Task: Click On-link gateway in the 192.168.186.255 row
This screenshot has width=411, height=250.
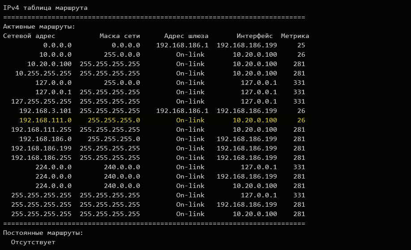Action: click(190, 158)
